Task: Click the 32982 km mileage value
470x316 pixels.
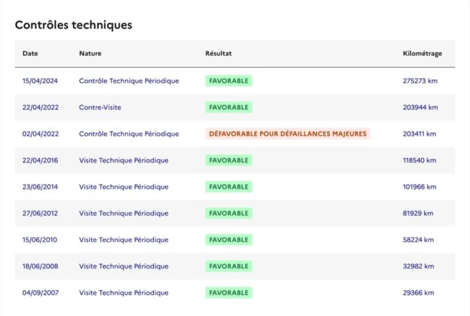Action: pos(418,266)
